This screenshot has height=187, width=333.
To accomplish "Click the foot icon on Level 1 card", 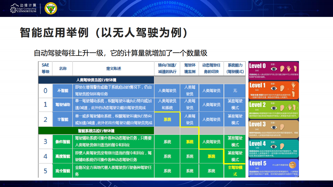I will (294, 94).
